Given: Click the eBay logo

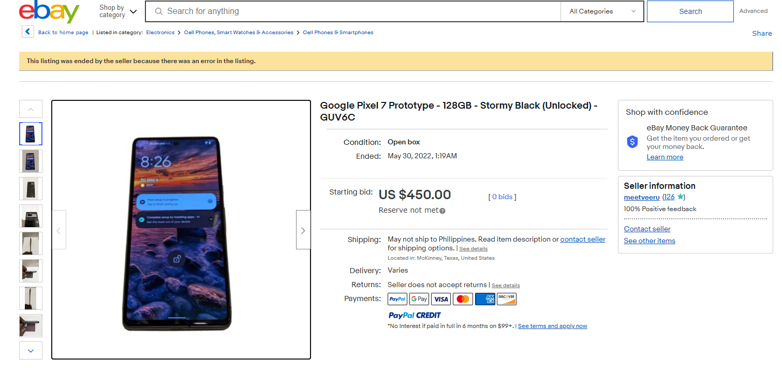Looking at the screenshot, I should (49, 11).
